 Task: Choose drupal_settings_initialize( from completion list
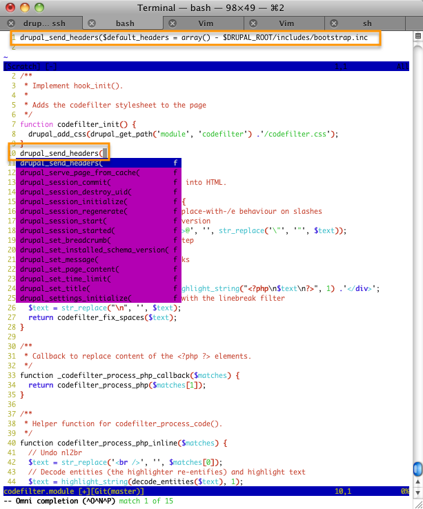(99, 298)
